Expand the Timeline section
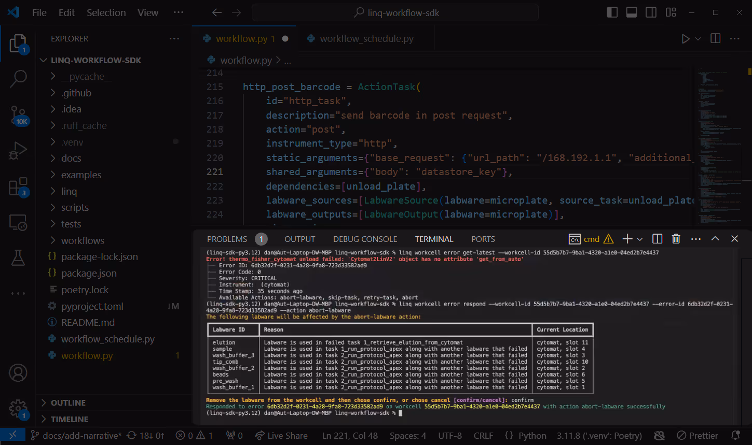 [x=67, y=419]
